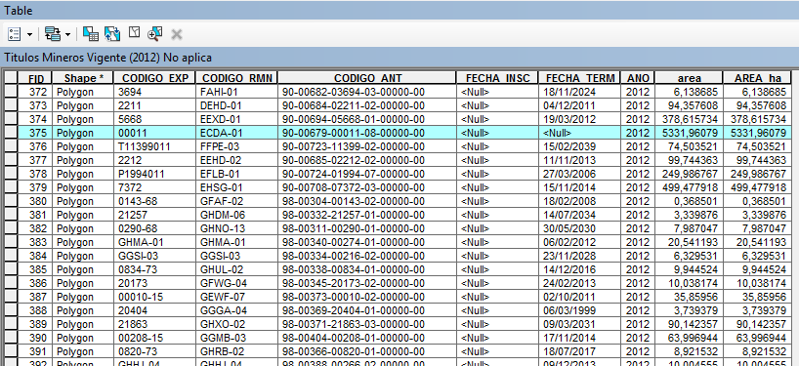Select row 383 using its row selector box
This screenshot has width=799, height=366.
pos(11,242)
